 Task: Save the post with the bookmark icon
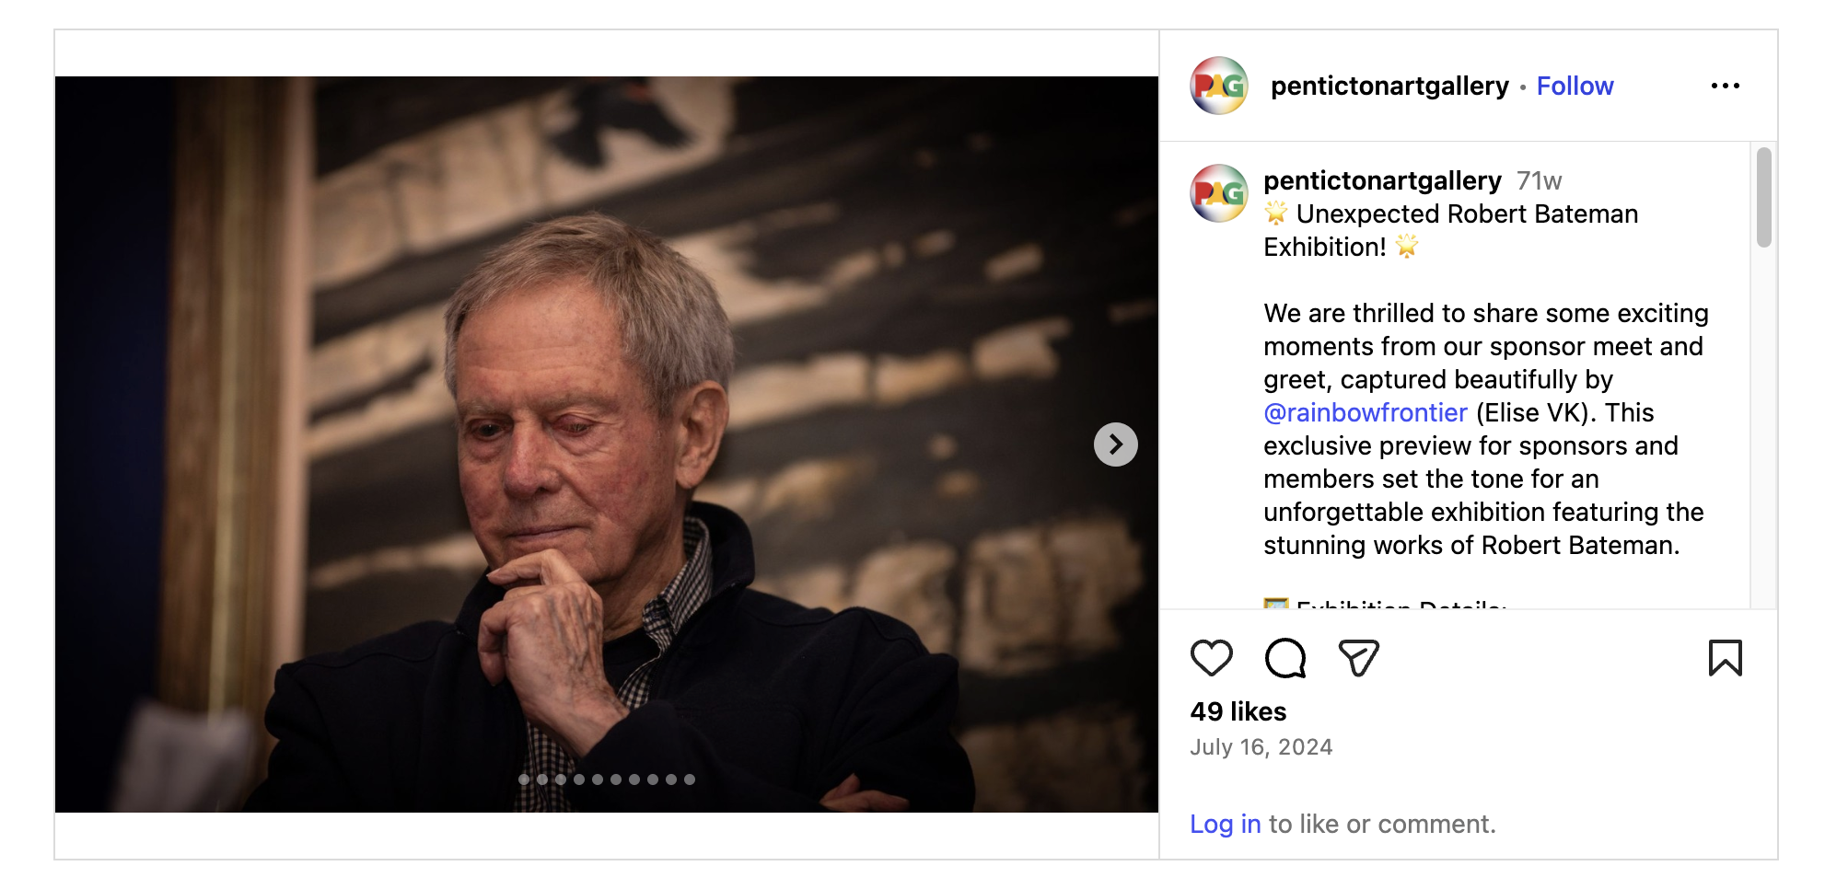click(1725, 658)
